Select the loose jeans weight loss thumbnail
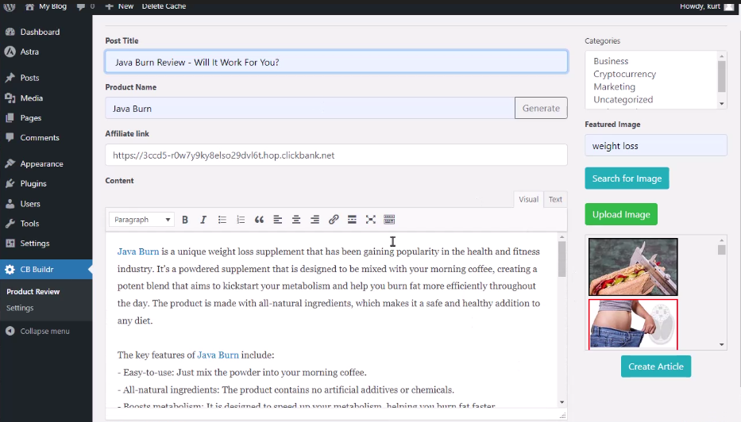The image size is (741, 422). coord(633,324)
